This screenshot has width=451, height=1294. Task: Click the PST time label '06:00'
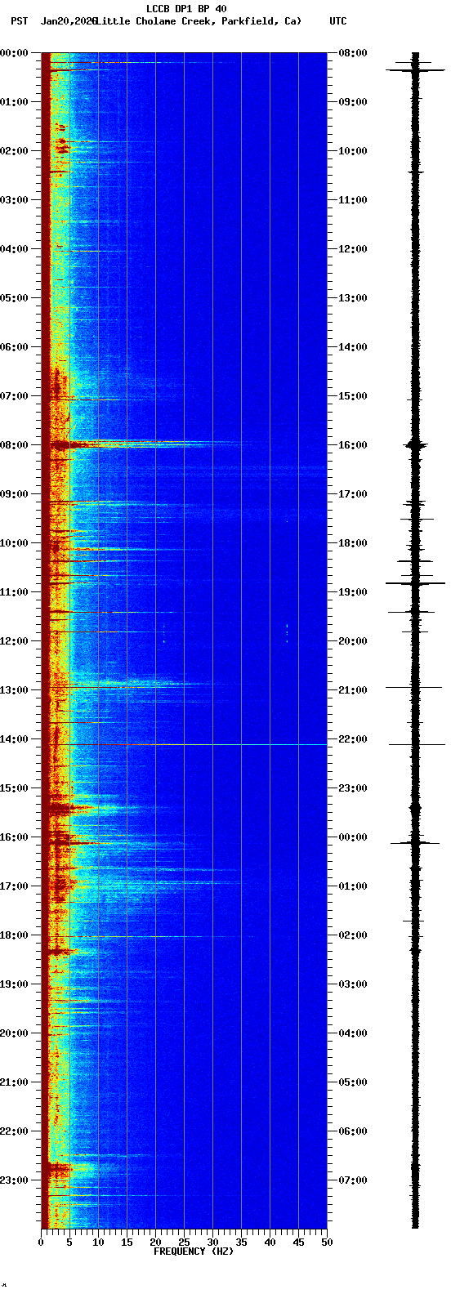tap(14, 347)
